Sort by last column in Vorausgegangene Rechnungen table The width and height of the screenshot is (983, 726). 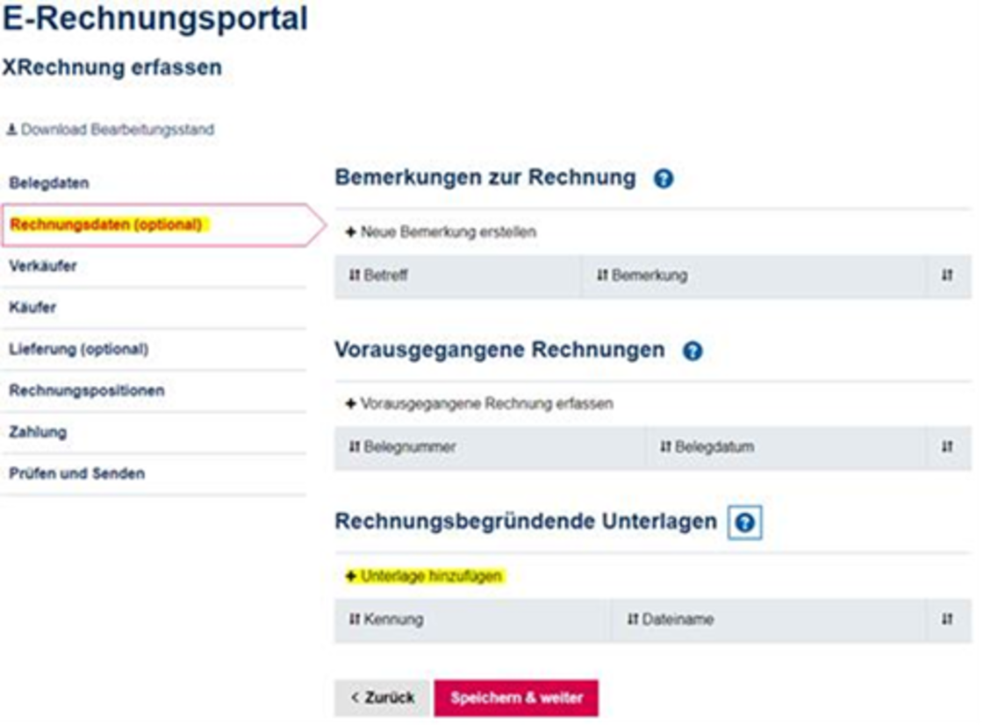point(947,446)
